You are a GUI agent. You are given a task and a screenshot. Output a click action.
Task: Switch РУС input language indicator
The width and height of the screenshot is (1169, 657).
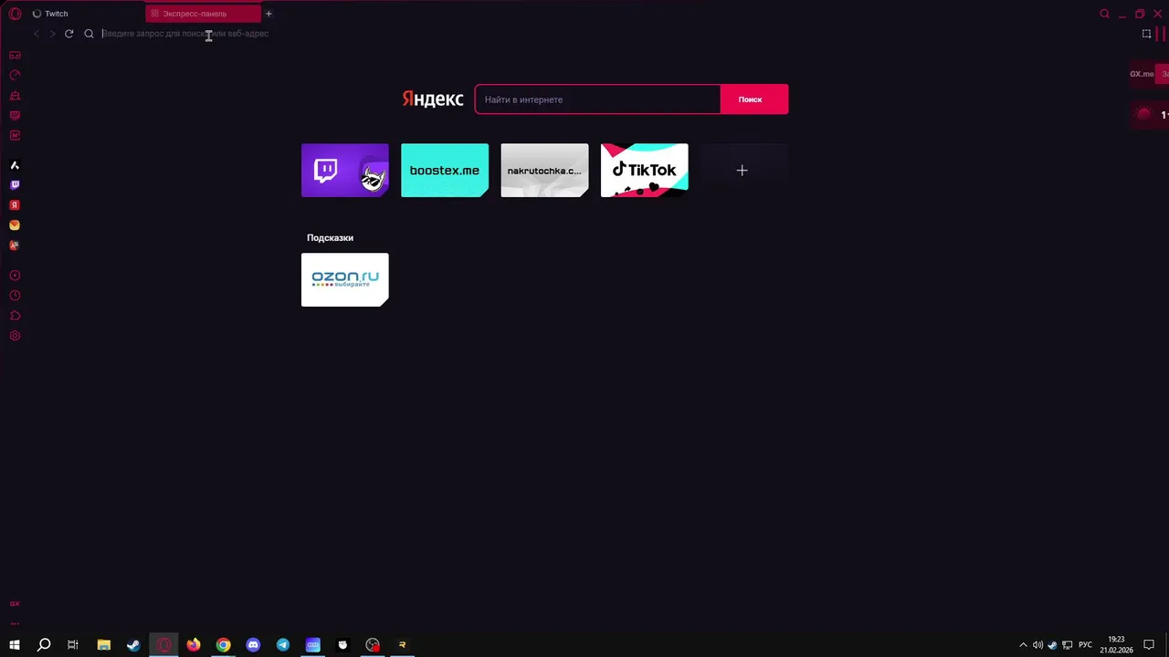click(x=1085, y=645)
